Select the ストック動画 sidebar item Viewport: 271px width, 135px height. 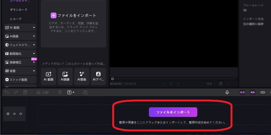pyautogui.click(x=20, y=80)
